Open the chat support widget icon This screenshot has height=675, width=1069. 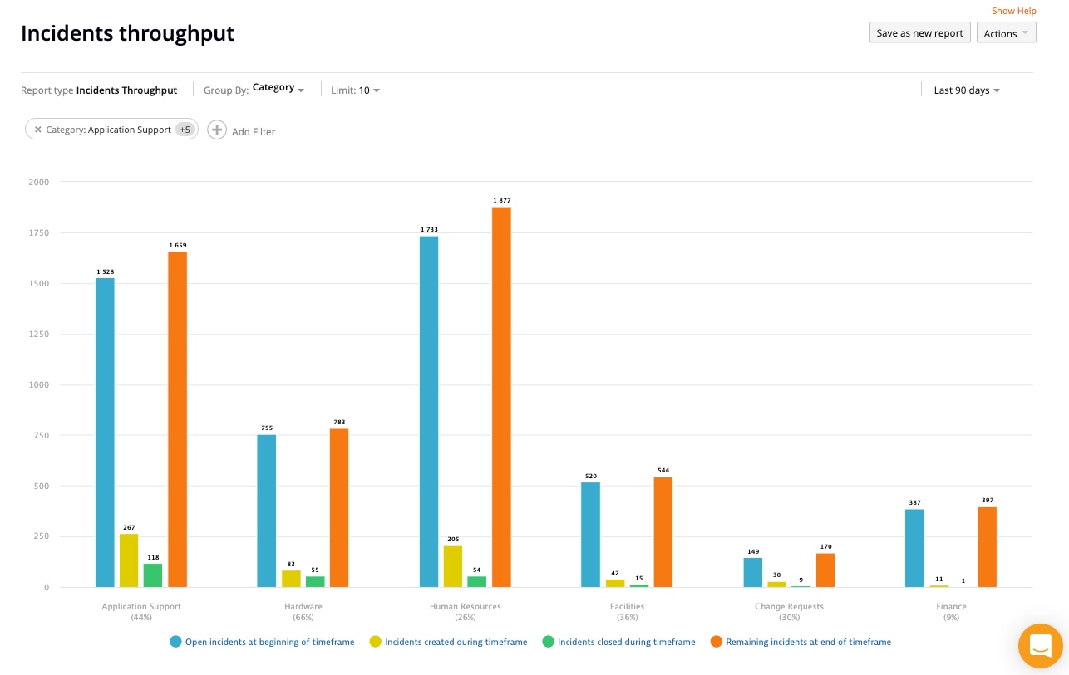point(1041,645)
